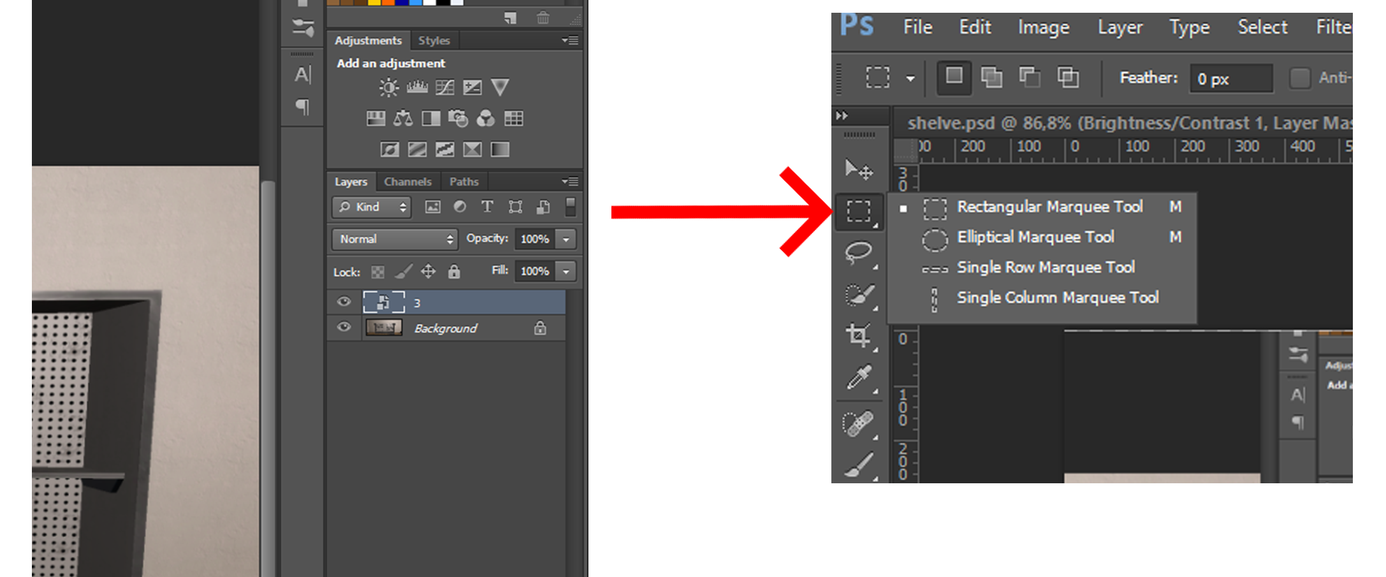
Task: Add a Black & White adjustment
Action: [x=431, y=118]
